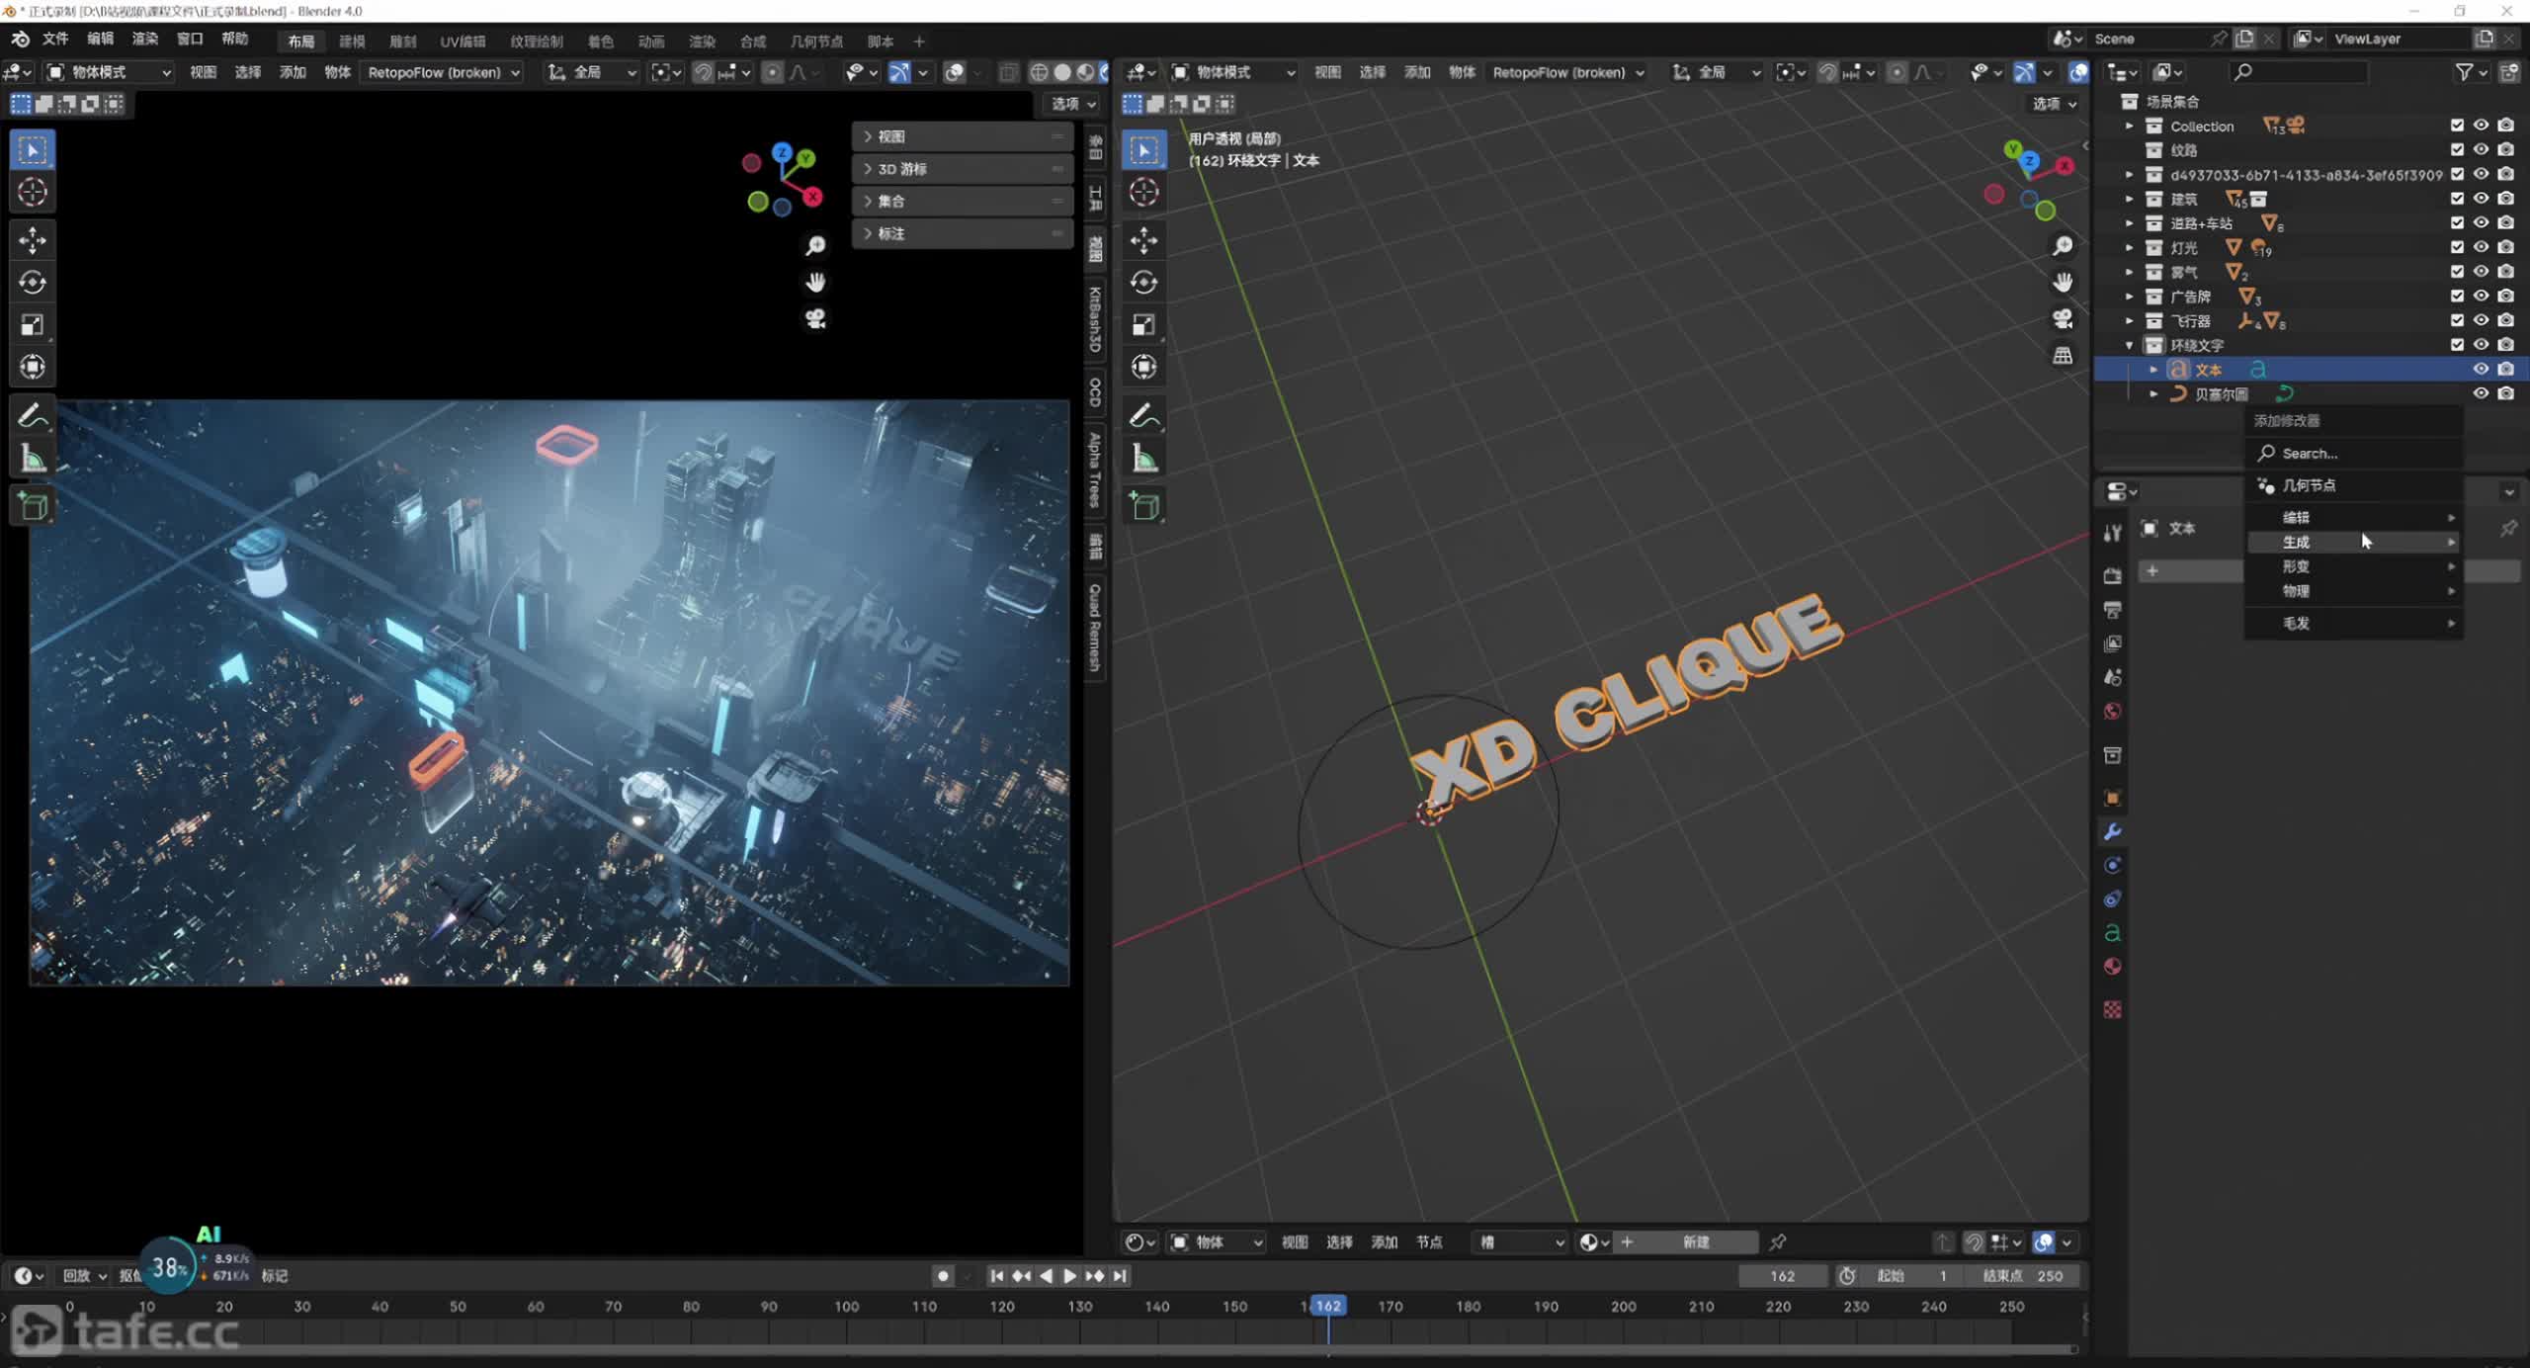Click 结束点 end frame field 250
The height and width of the screenshot is (1368, 2530).
point(2022,1276)
